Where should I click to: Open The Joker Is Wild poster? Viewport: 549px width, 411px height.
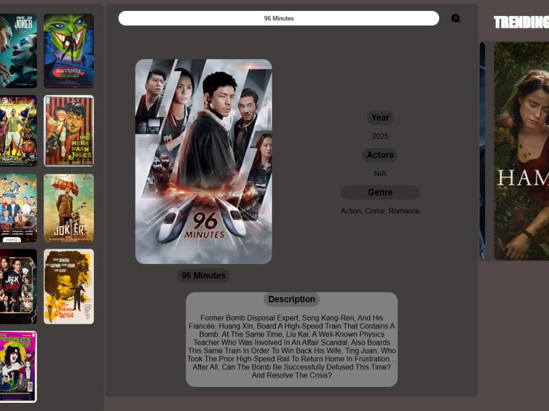[x=69, y=286]
